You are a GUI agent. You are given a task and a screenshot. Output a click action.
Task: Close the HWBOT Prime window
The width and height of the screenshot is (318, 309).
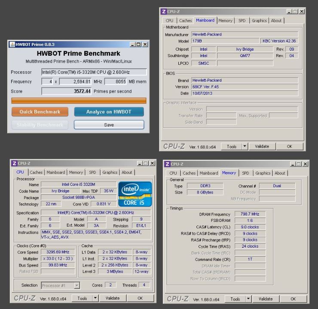coord(145,44)
